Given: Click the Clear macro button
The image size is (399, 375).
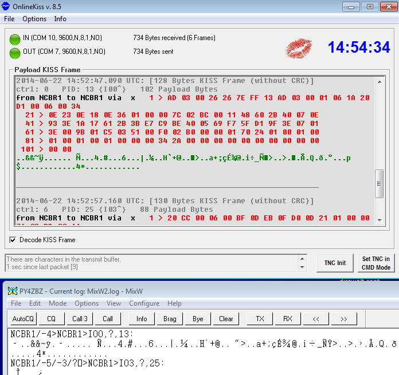Looking at the screenshot, I should coord(226,318).
